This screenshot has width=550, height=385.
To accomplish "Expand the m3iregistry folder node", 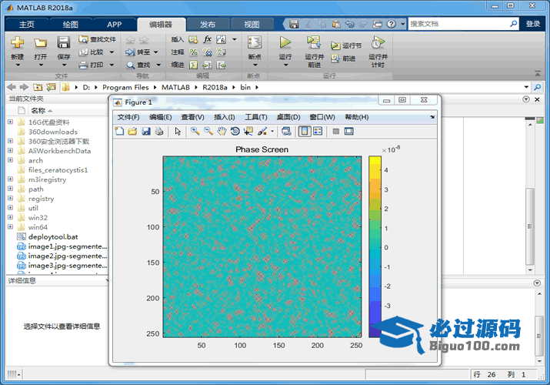I will pos(10,179).
